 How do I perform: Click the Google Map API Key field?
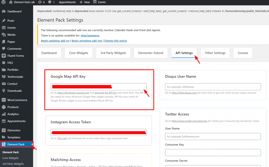coord(99,87)
